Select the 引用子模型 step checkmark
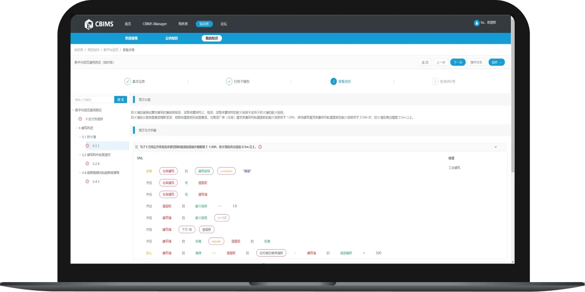 (x=229, y=81)
